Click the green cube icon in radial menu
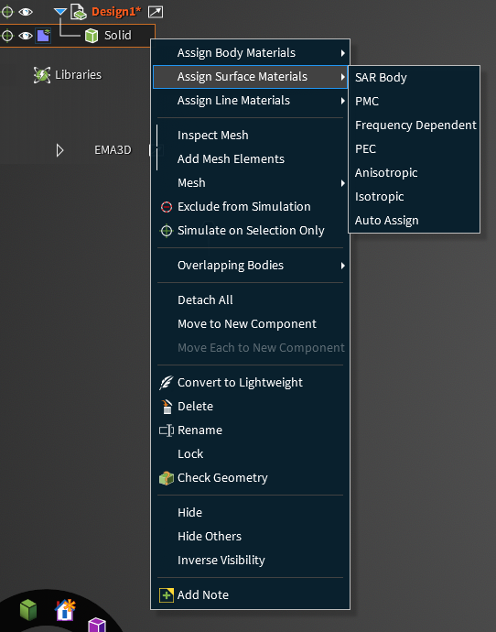This screenshot has height=632, width=496. (28, 609)
